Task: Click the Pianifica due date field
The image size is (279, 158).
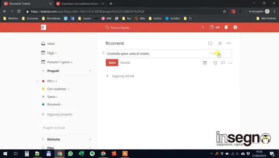Action: click(x=220, y=54)
